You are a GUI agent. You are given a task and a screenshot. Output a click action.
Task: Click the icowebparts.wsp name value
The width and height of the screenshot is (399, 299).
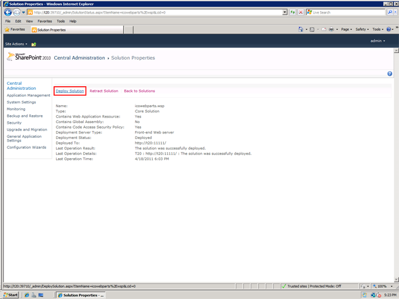[150, 106]
